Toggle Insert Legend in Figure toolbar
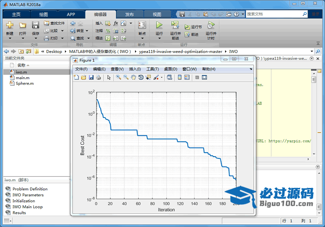Viewport: 325px width, 227px height. click(x=187, y=78)
